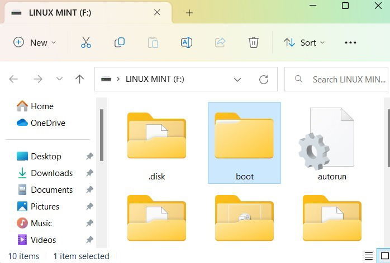Viewport: 390px width, 263px height.
Task: Expand address bar history chevron
Action: [x=237, y=80]
